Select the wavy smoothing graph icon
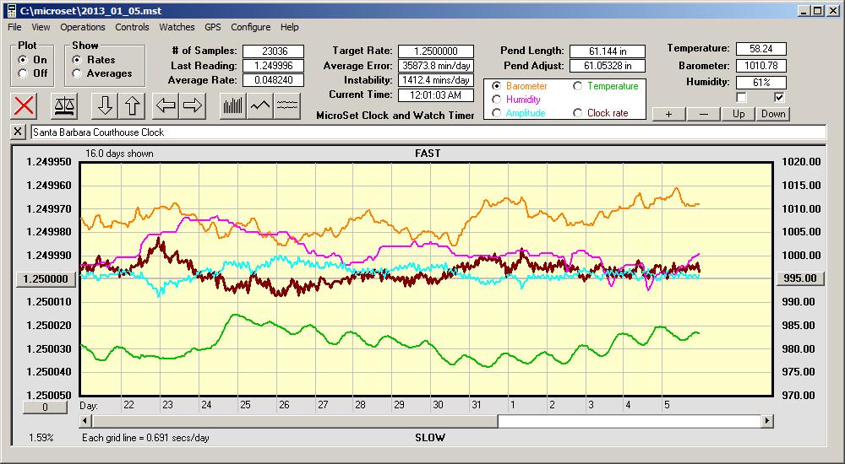This screenshot has width=845, height=464. click(287, 105)
